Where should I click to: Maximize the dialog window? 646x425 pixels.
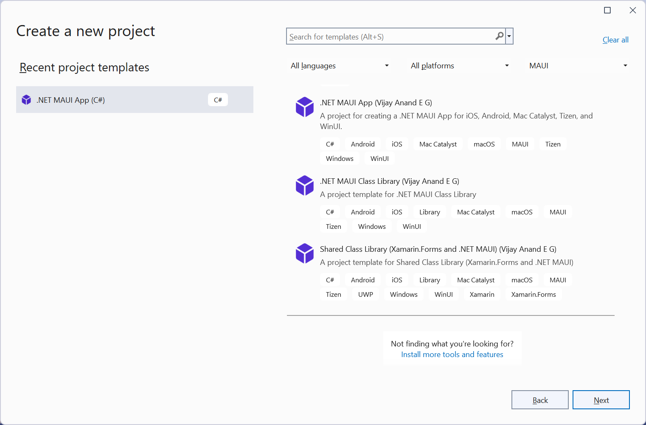pyautogui.click(x=607, y=10)
